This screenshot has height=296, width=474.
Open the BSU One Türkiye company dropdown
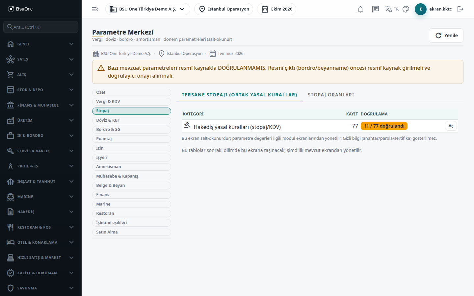coord(147,9)
